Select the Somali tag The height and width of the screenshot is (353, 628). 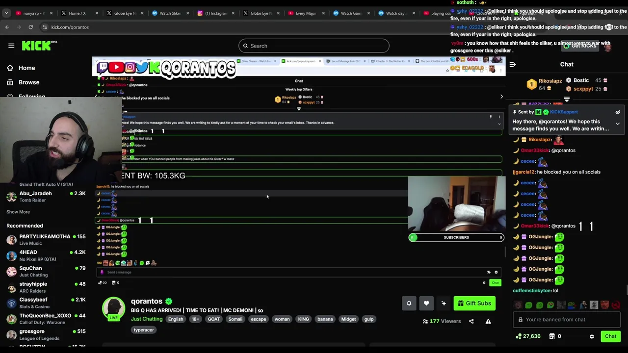235,319
